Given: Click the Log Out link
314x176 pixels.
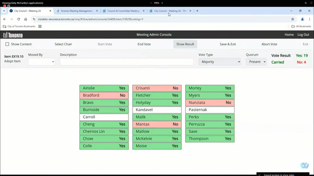Looking at the screenshot, I should [x=303, y=35].
